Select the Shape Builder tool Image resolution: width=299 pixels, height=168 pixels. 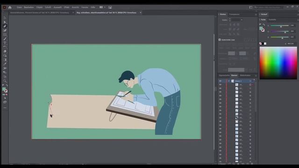coord(5,56)
